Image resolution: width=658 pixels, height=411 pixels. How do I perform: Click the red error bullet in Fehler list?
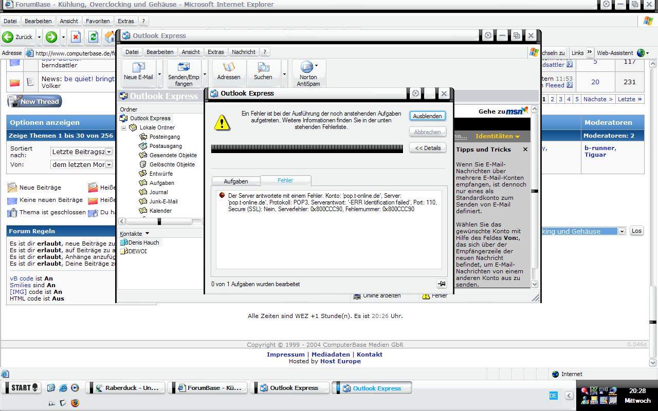tap(222, 195)
